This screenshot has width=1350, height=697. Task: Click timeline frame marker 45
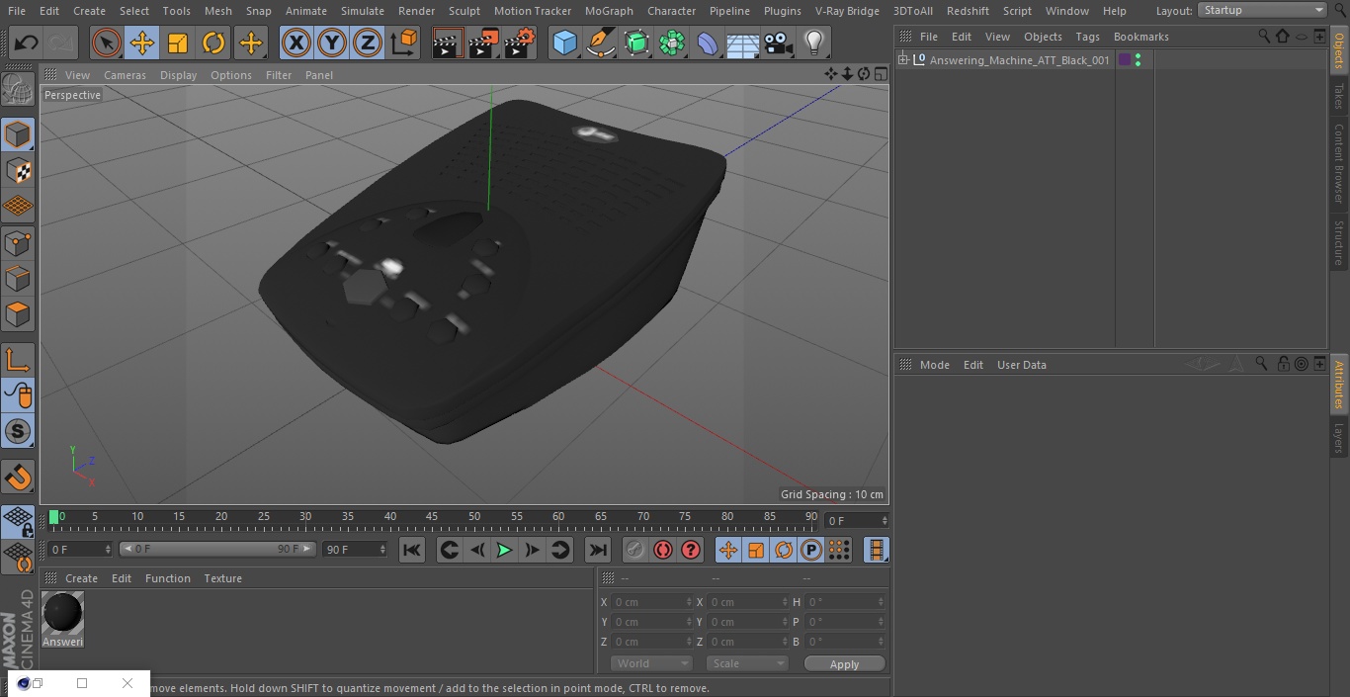coord(432,516)
